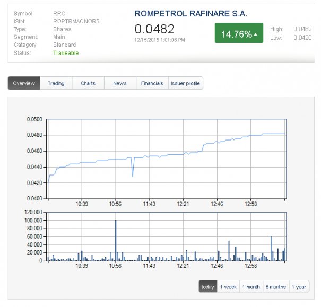Click the timestamp 12/15/2015 1:01:06 PM
Viewport: 321px width, 307px height.
click(x=160, y=40)
